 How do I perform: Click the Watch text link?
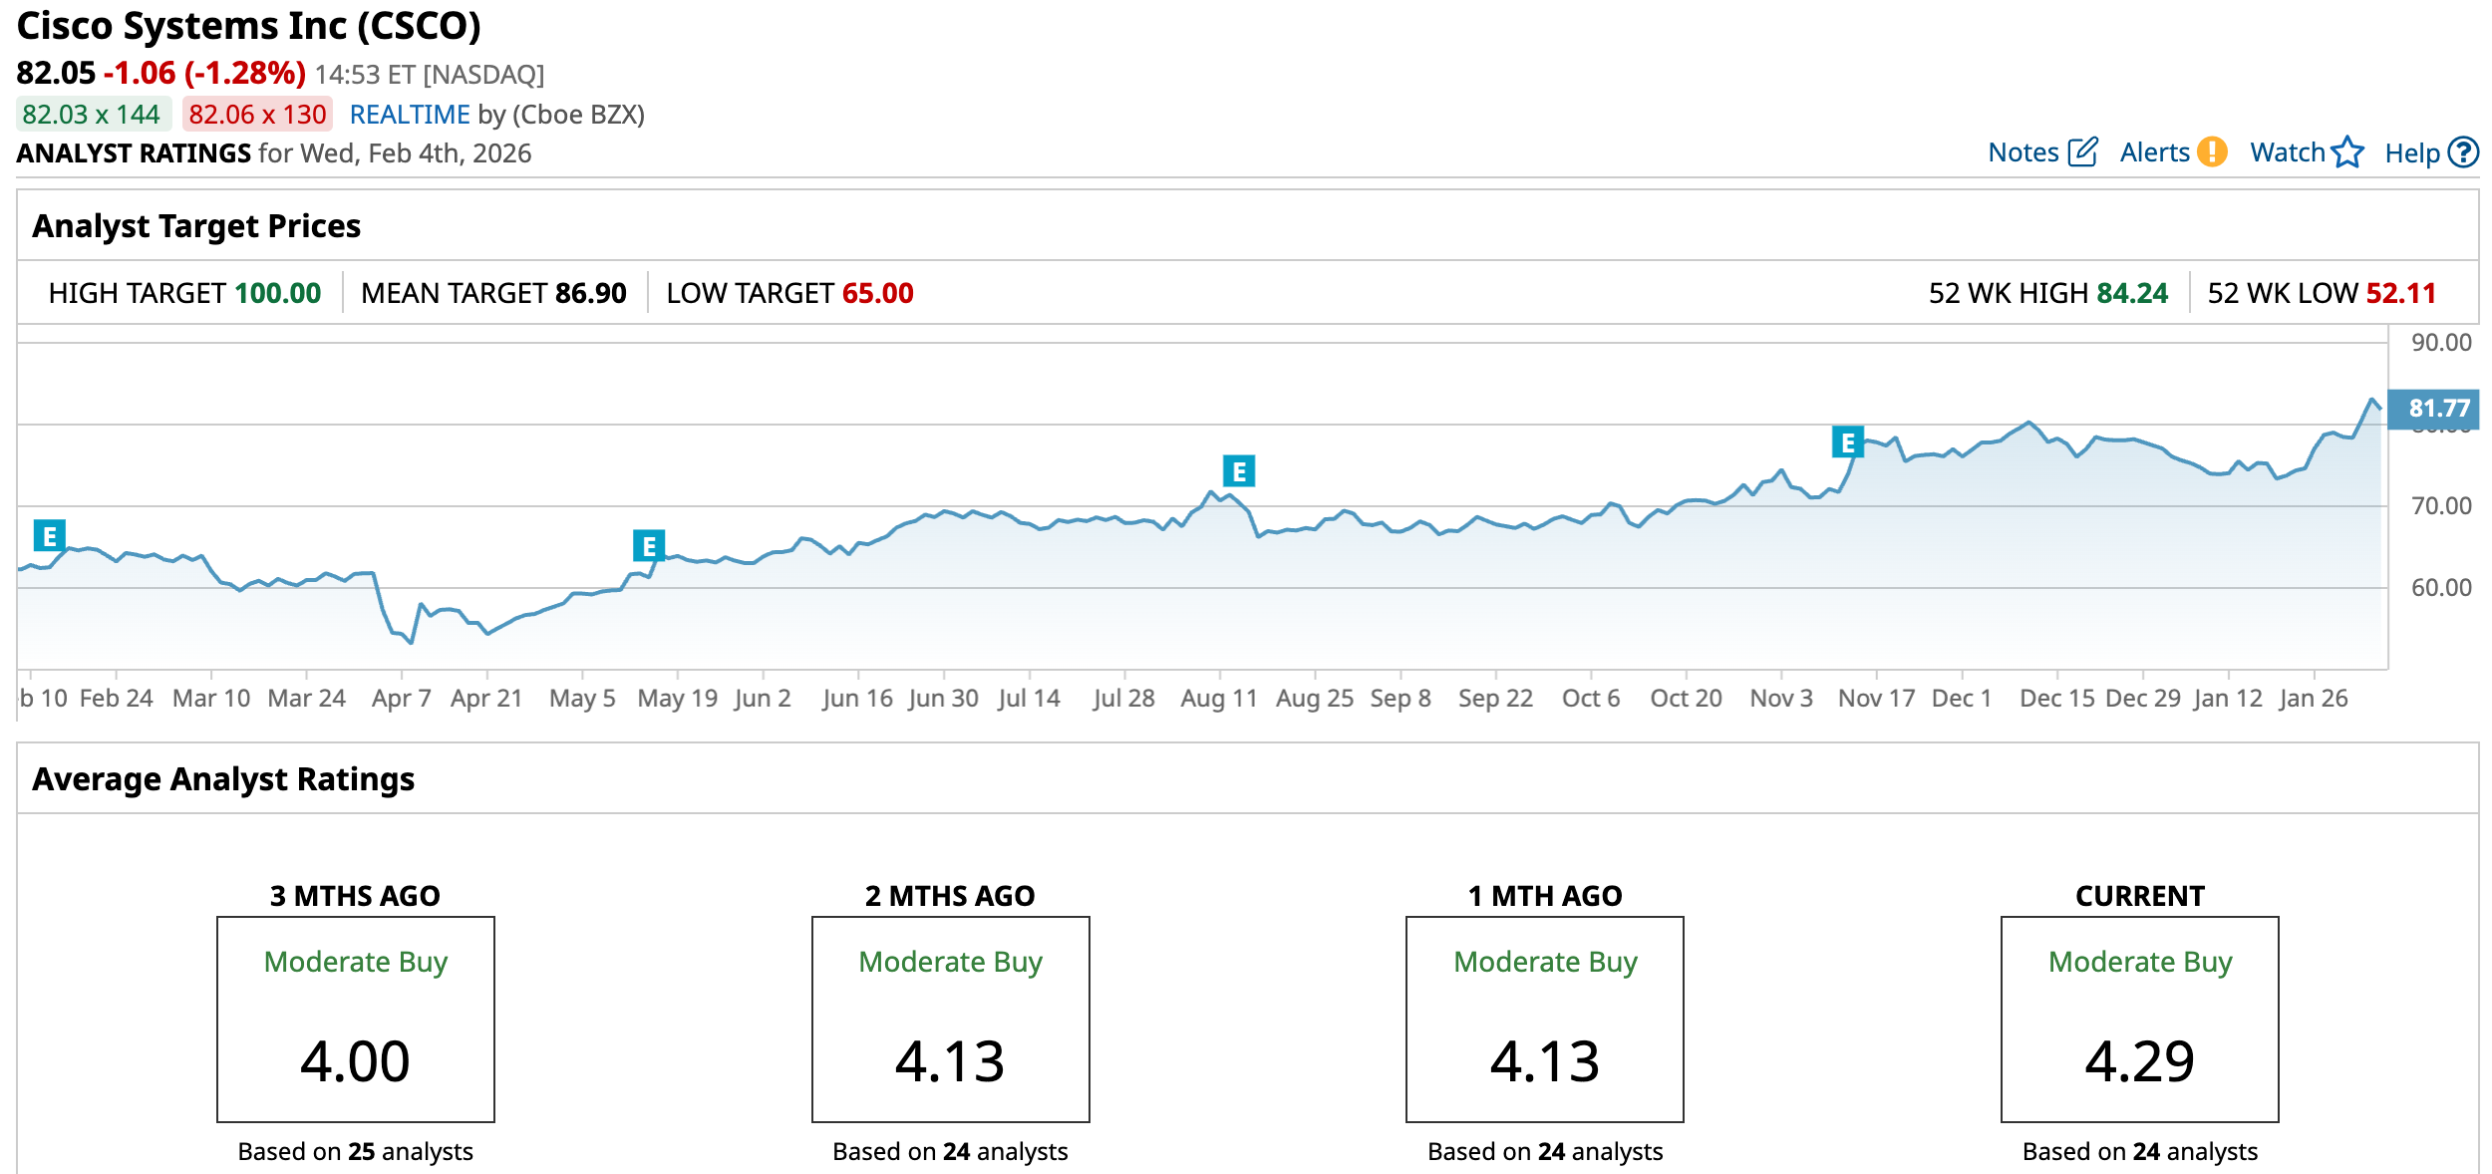coord(2287,152)
